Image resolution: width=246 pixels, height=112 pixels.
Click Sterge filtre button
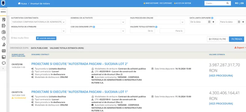217,39
